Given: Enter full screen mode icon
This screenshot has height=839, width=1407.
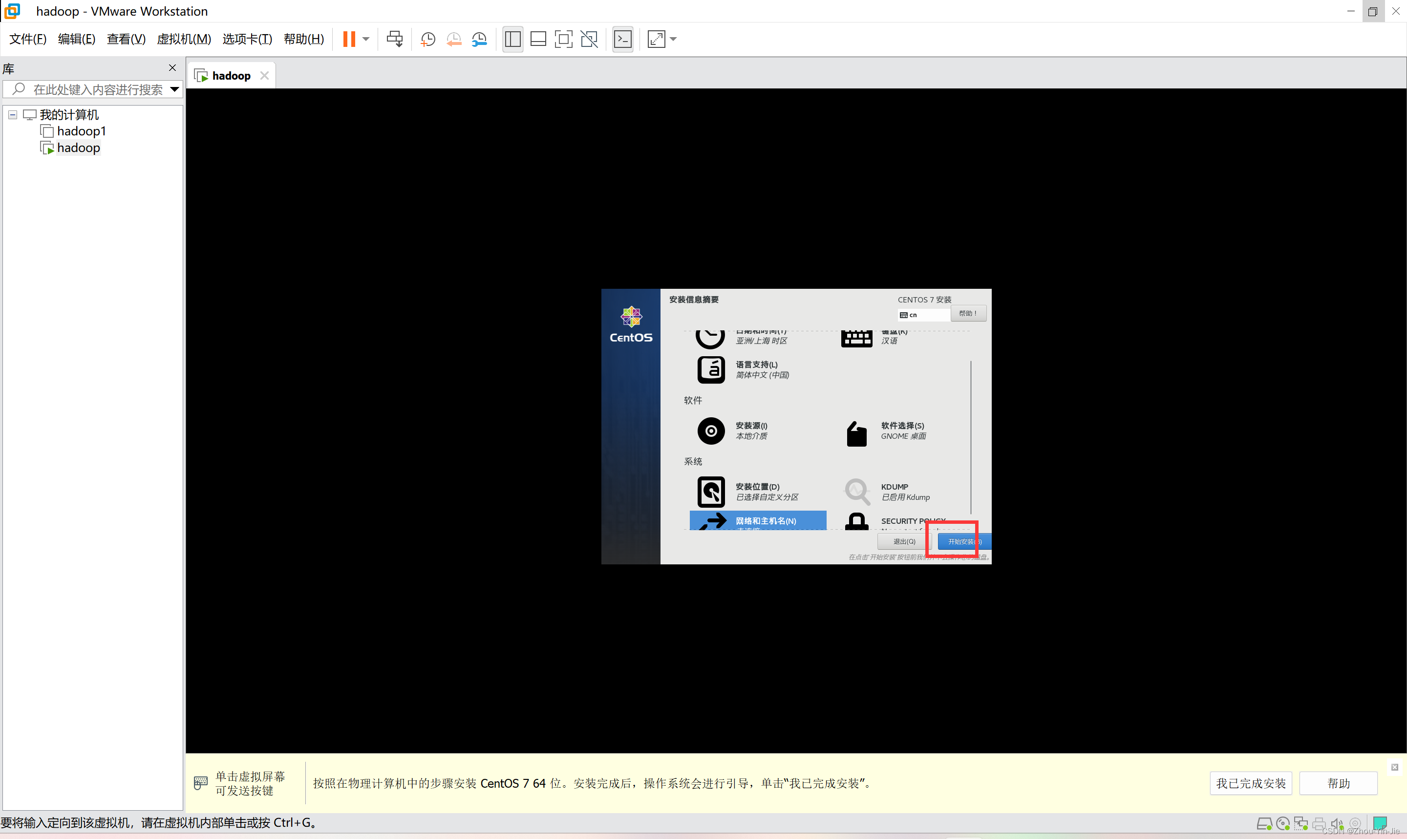Looking at the screenshot, I should [x=563, y=39].
